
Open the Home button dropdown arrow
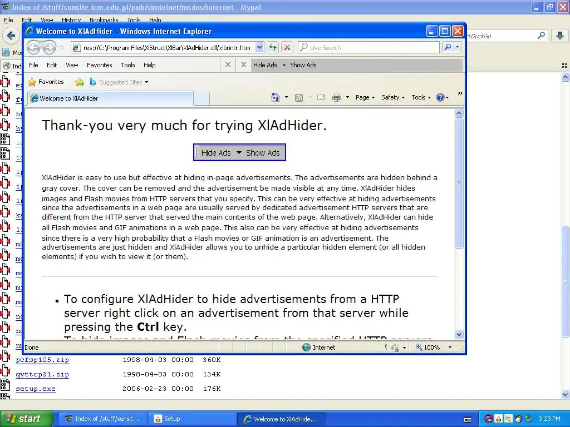coord(287,97)
